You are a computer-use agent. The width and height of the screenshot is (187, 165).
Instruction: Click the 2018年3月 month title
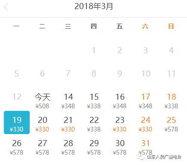coord(94,6)
